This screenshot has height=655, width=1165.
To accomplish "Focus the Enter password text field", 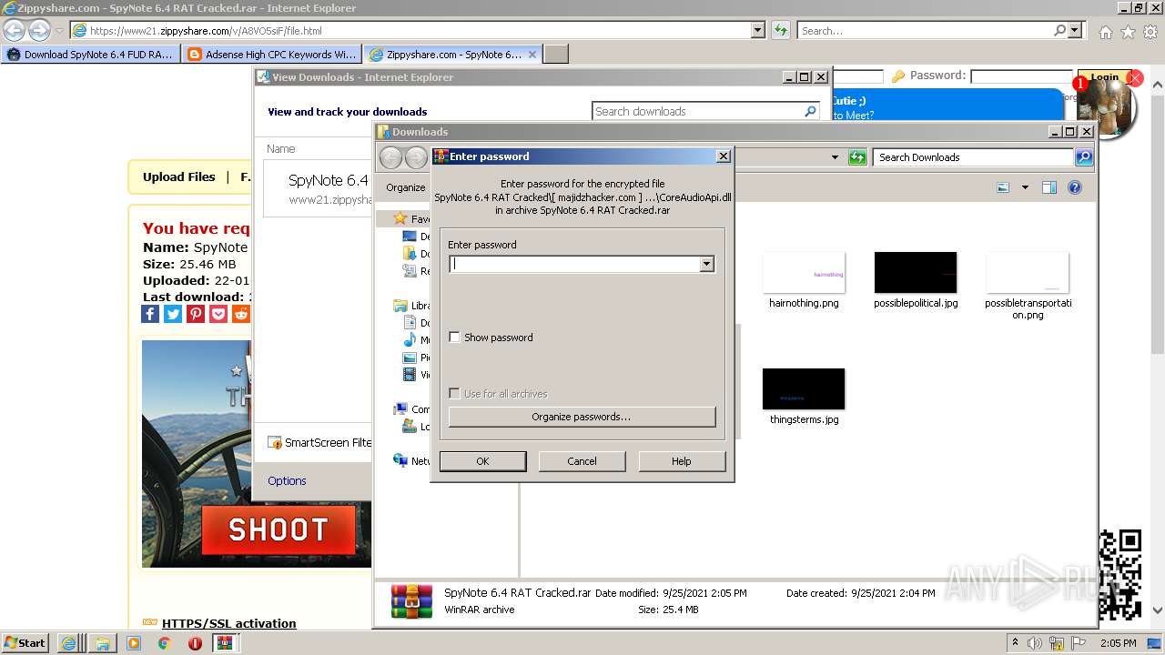I will pos(574,264).
